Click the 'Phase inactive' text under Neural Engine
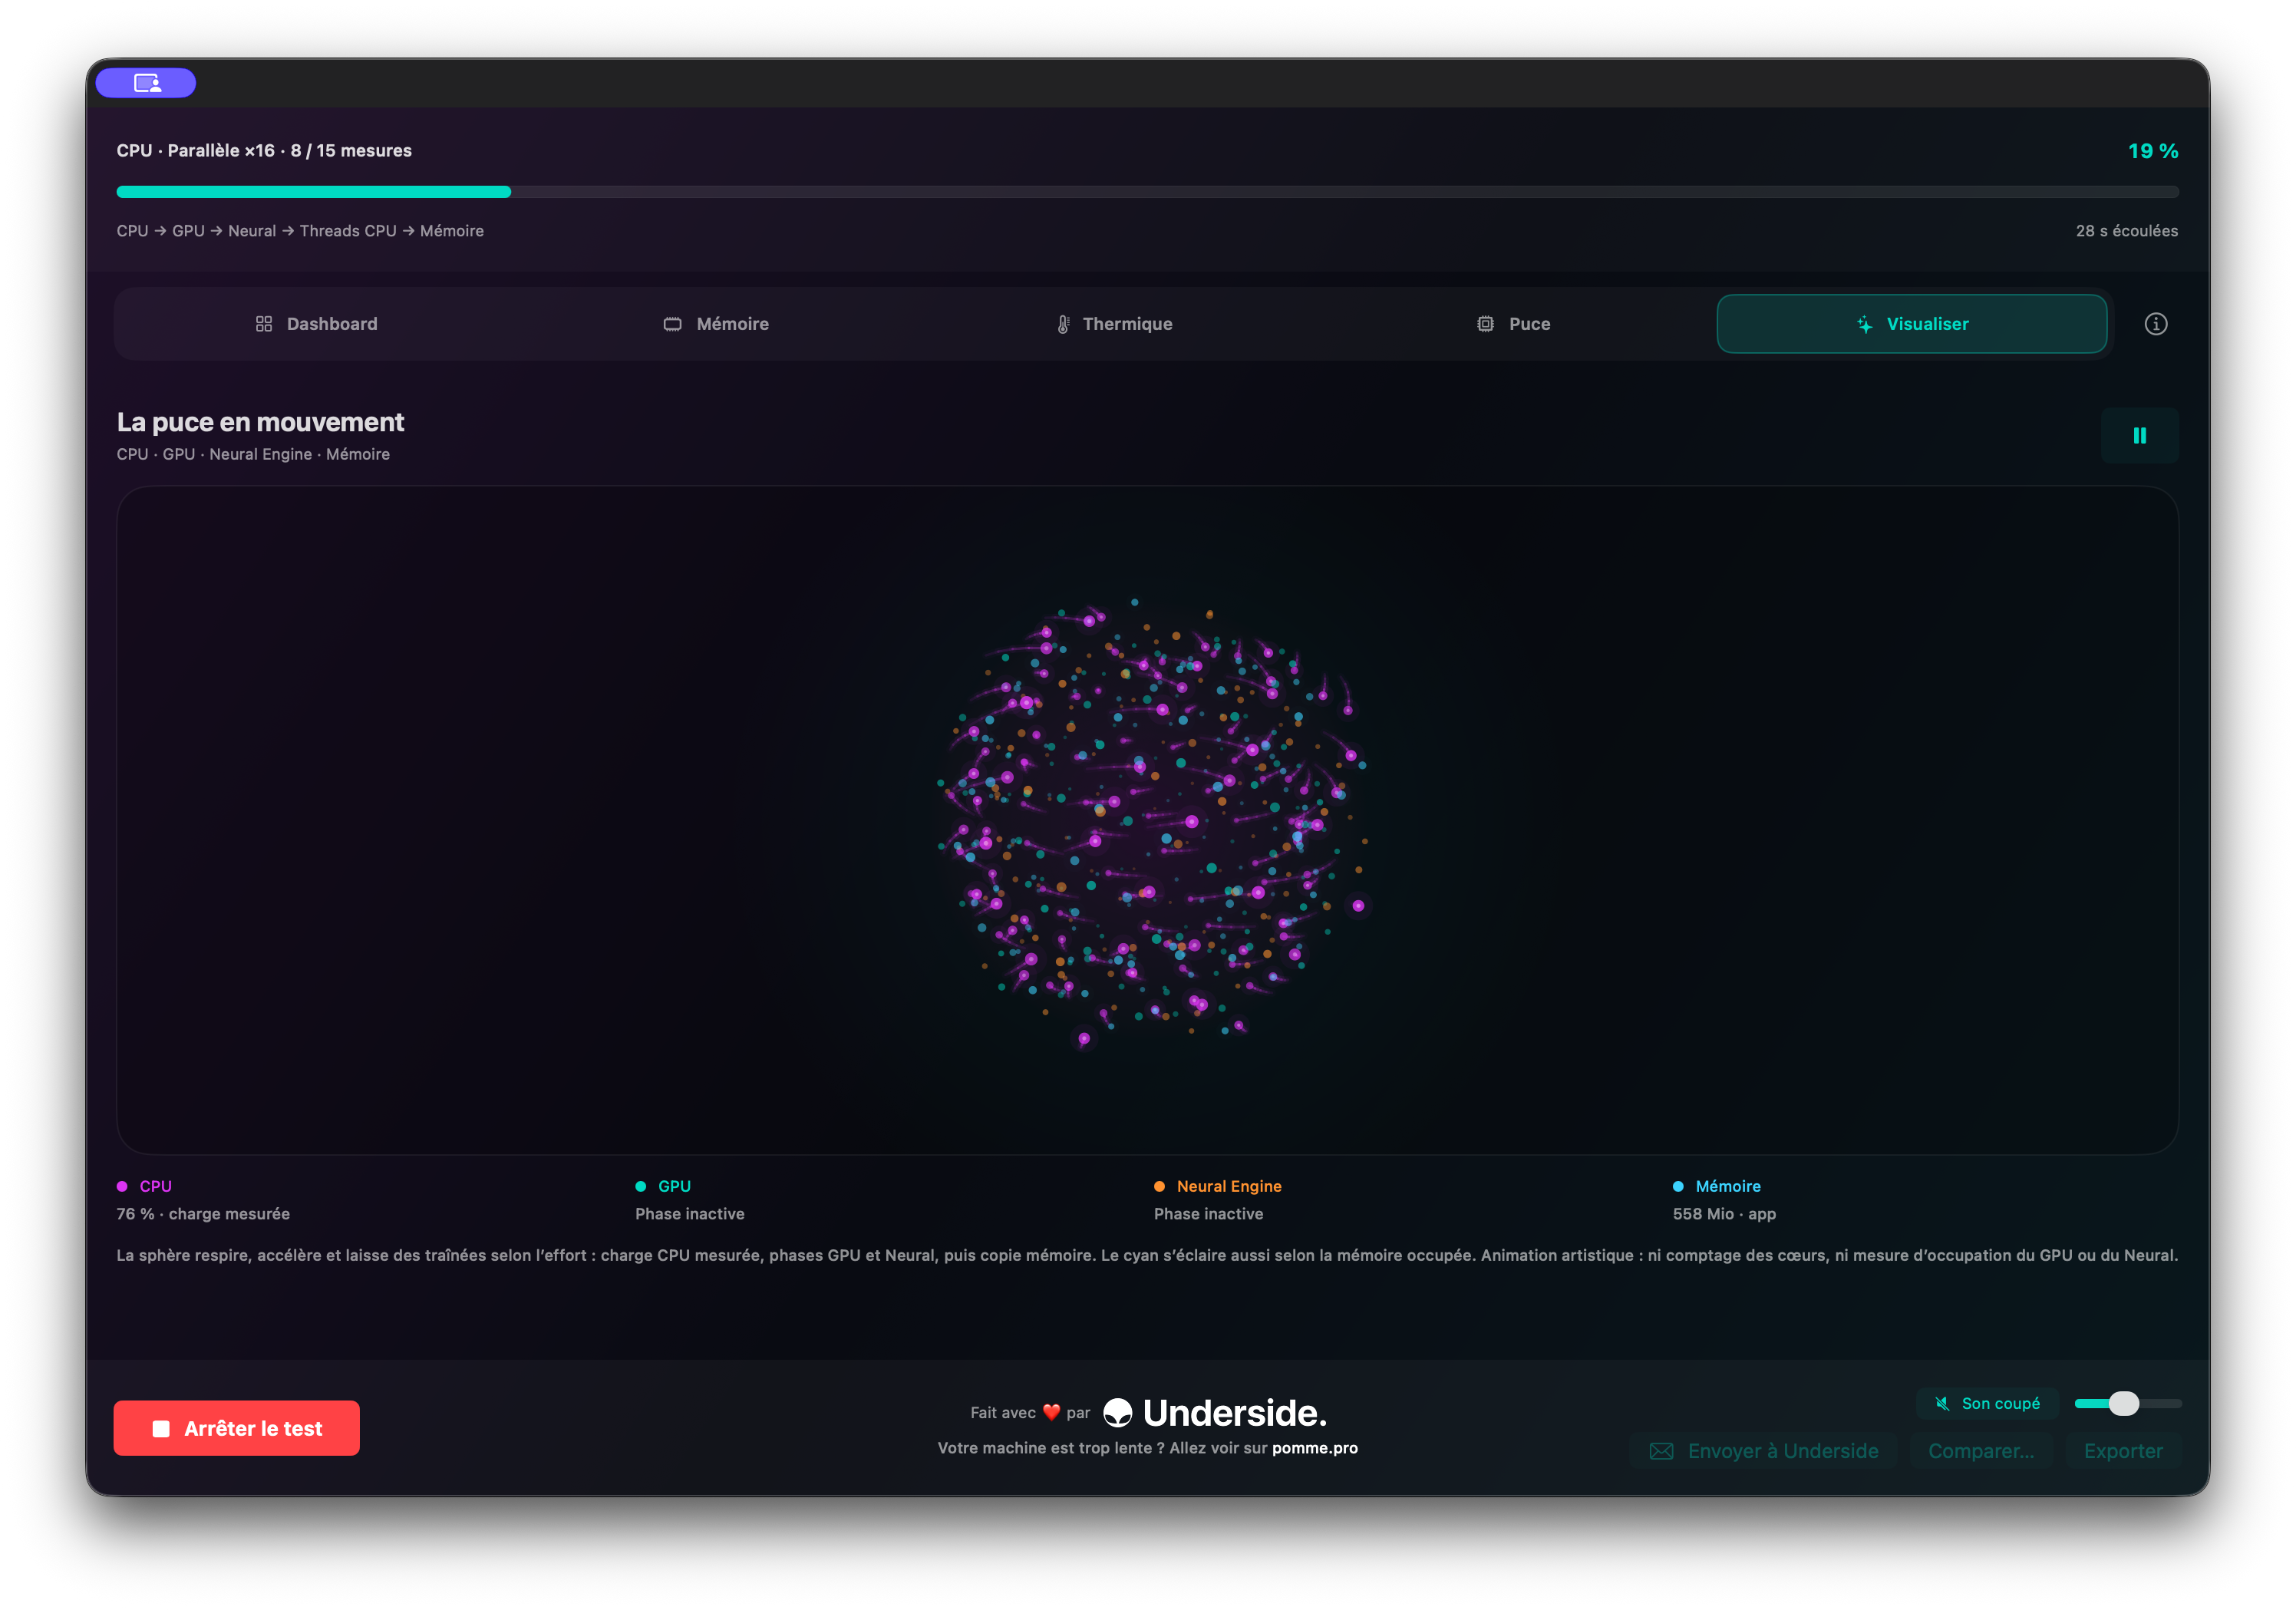 tap(1208, 1214)
